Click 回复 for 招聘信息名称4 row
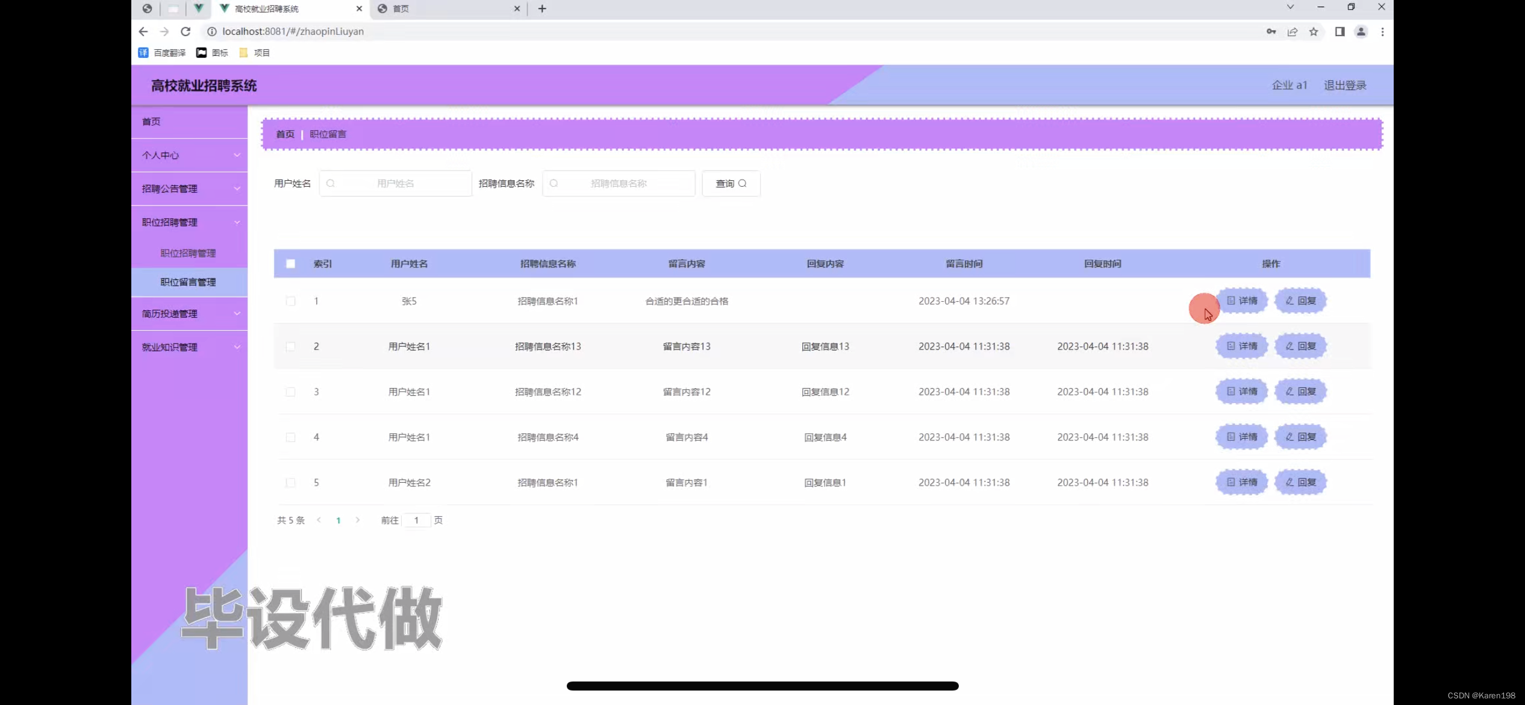 click(1301, 436)
